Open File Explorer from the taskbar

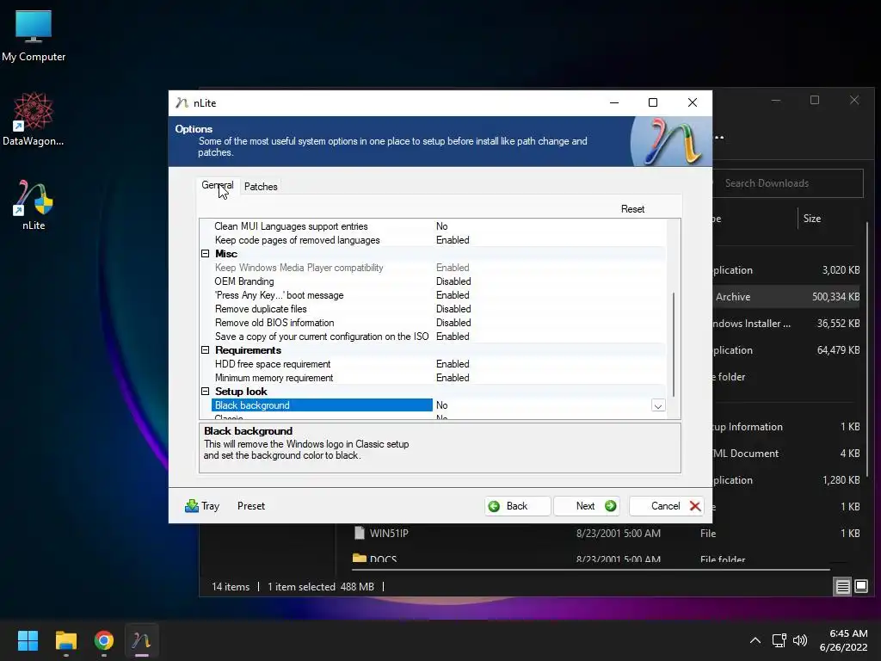point(65,640)
